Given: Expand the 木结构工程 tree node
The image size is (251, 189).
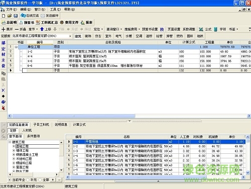Looking at the screenshot, I should [14, 159].
